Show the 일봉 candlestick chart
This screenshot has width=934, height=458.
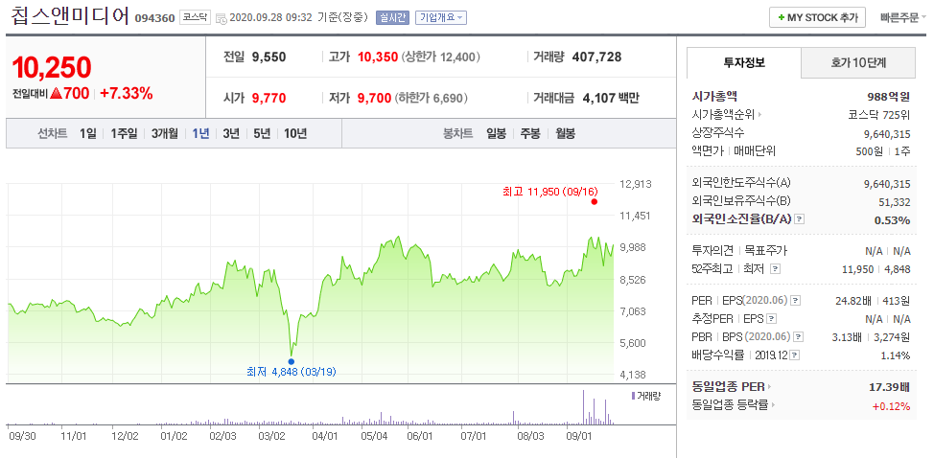(496, 133)
